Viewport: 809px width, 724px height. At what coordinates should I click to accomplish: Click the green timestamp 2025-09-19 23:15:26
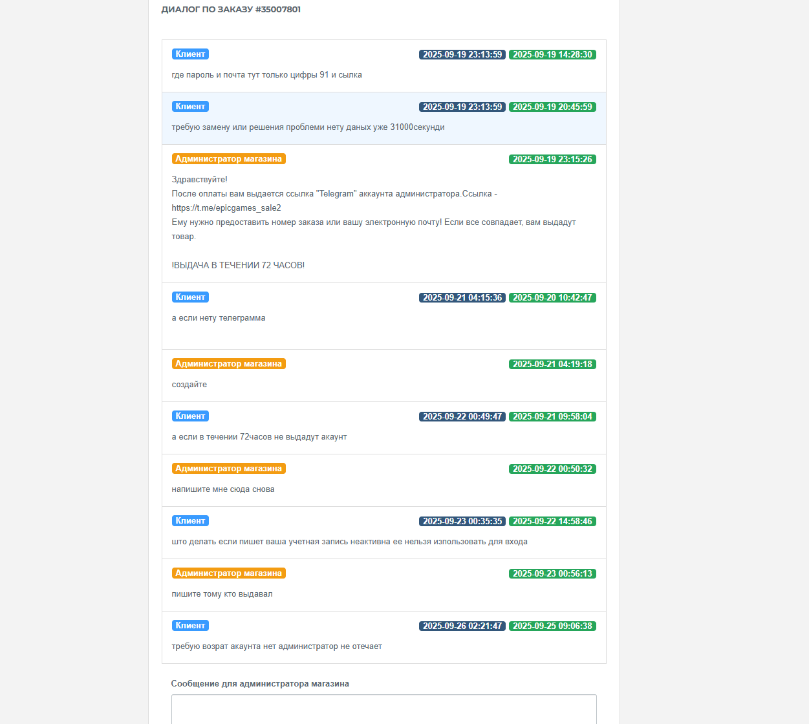point(552,160)
